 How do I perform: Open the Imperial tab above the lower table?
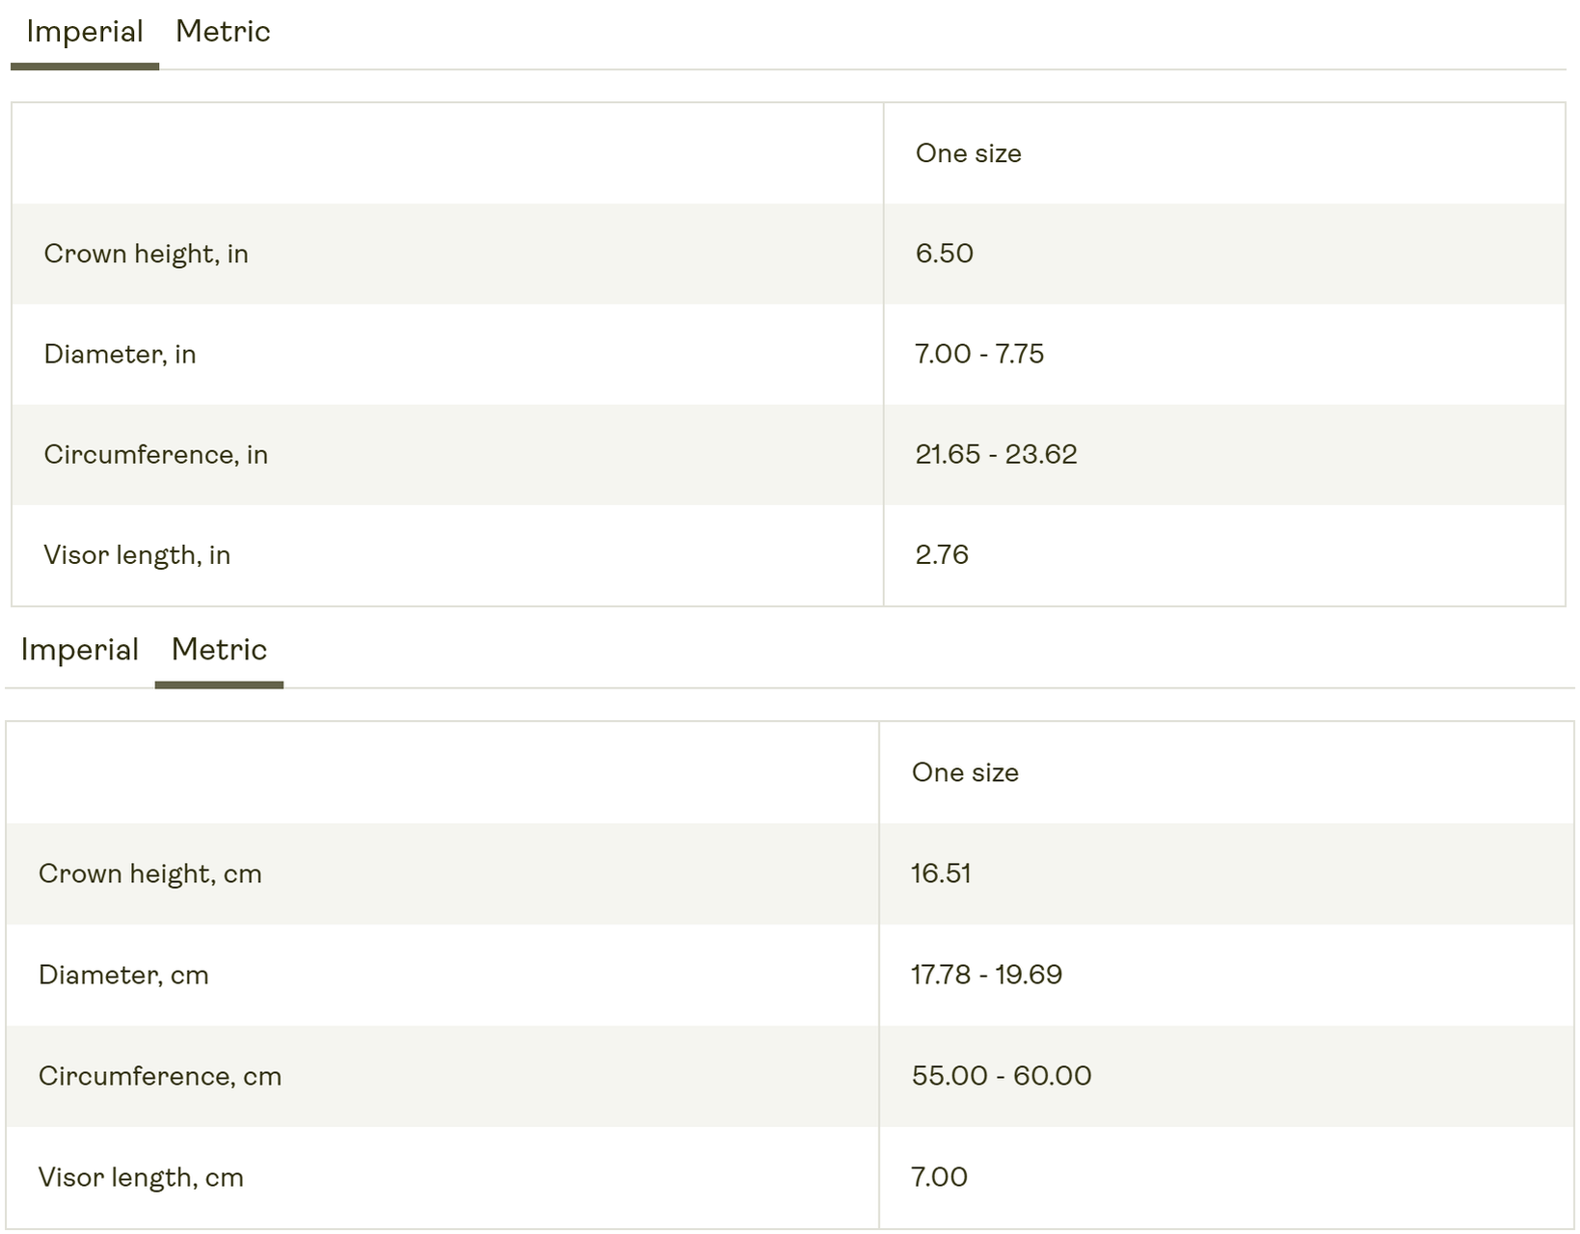click(x=79, y=650)
